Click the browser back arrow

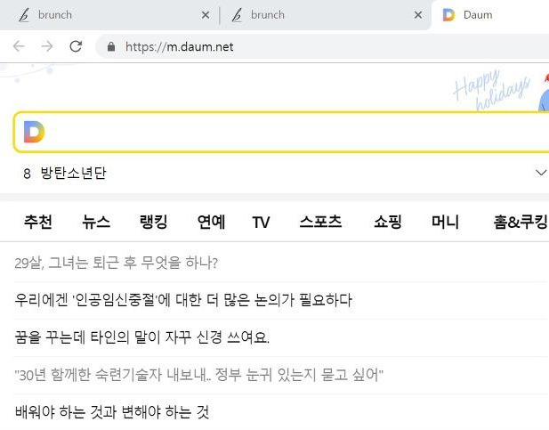(19, 46)
